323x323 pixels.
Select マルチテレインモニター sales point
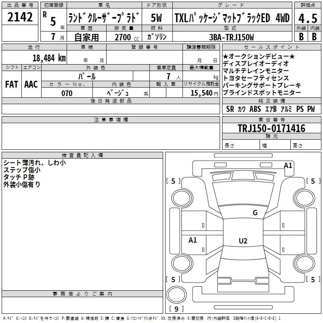click(x=256, y=71)
